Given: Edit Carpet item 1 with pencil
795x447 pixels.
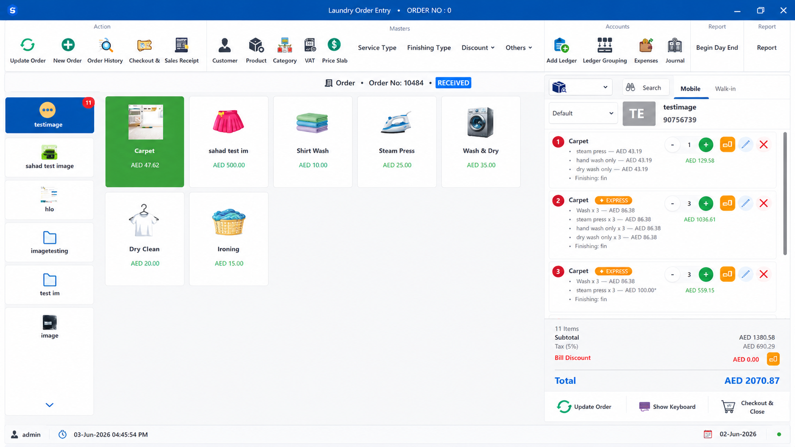Looking at the screenshot, I should pyautogui.click(x=746, y=144).
